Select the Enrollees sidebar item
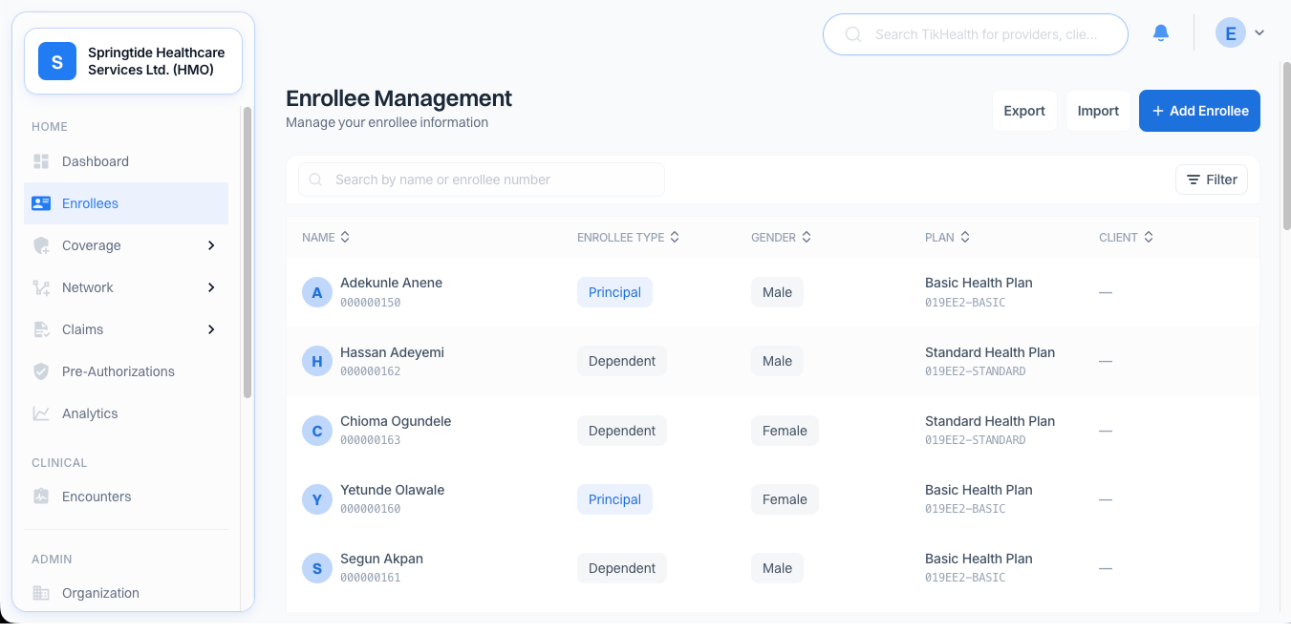The width and height of the screenshot is (1291, 634). 126,203
